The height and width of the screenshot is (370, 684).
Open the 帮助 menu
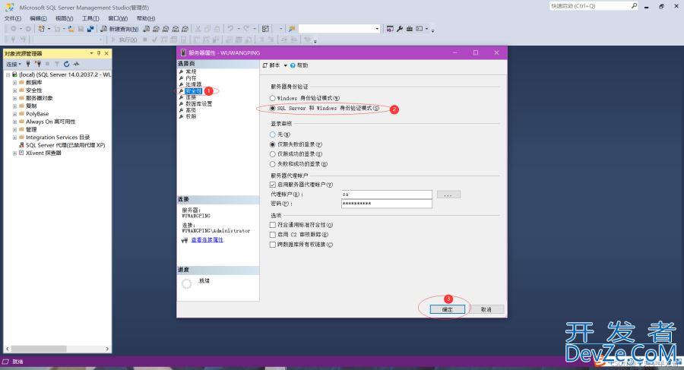(x=146, y=18)
